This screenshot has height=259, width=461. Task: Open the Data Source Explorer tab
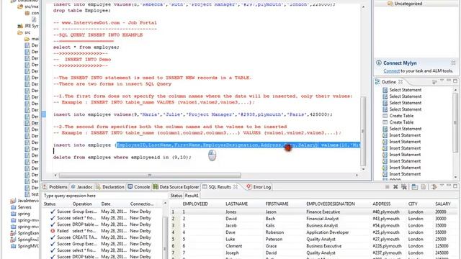pyautogui.click(x=176, y=187)
